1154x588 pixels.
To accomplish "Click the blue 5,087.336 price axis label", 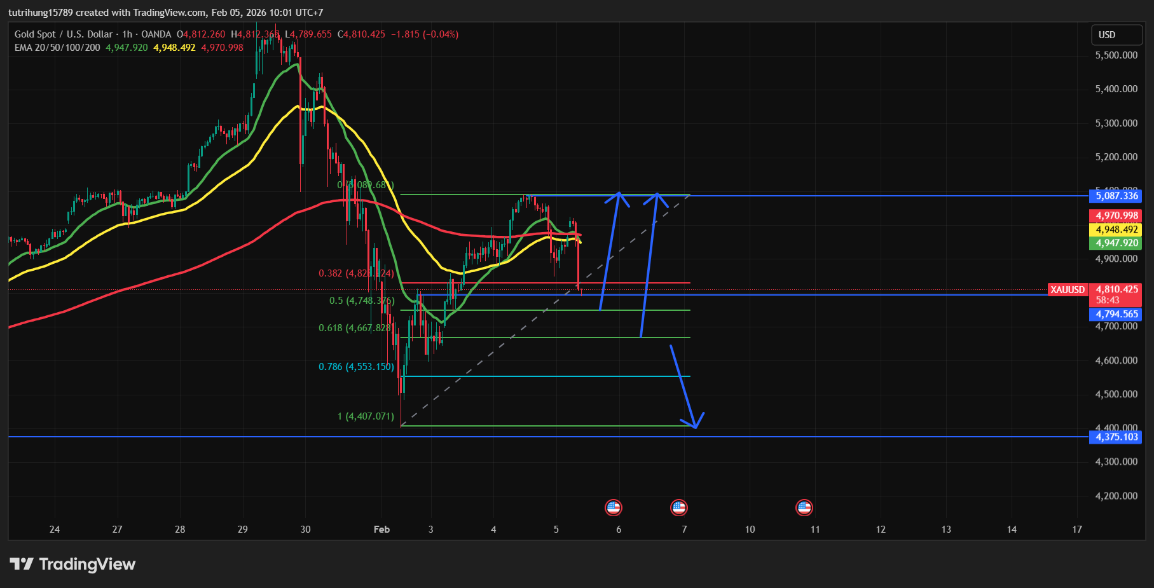I will pyautogui.click(x=1116, y=196).
